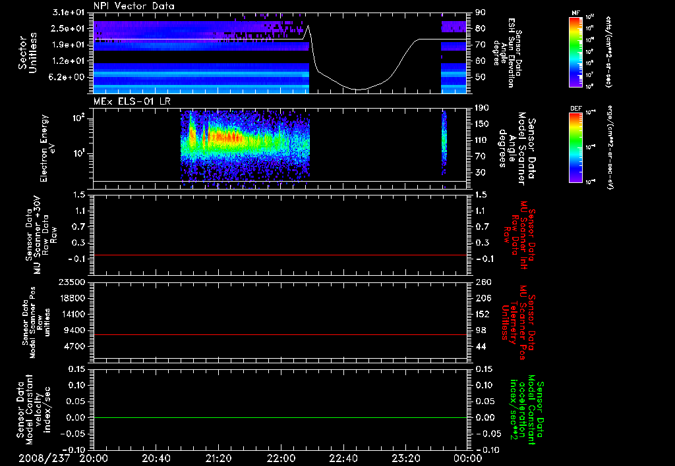
Task: Click the "50" sun elevation tick label
Action: 481,77
